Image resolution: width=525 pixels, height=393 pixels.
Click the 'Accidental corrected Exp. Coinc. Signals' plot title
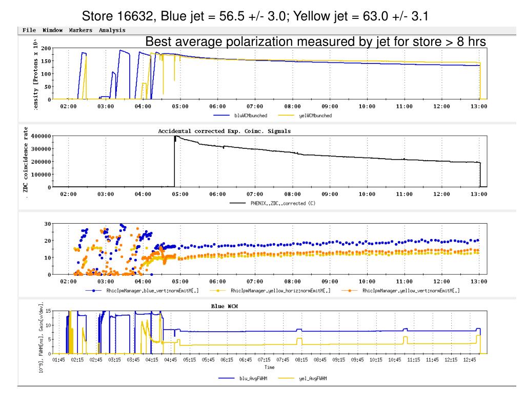pyautogui.click(x=224, y=131)
